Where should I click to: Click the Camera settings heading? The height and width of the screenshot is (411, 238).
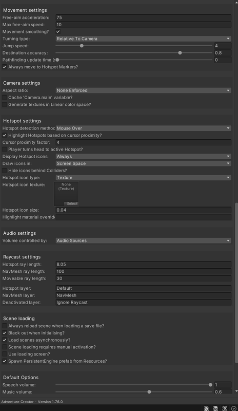22,83
